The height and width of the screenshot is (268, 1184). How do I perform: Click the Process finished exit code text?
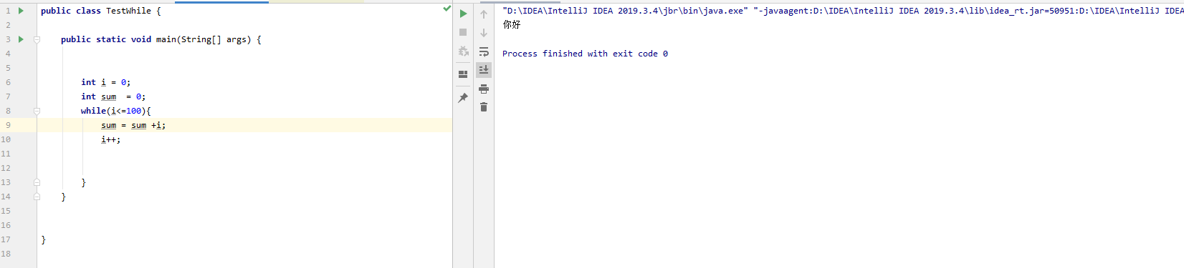tap(585, 54)
